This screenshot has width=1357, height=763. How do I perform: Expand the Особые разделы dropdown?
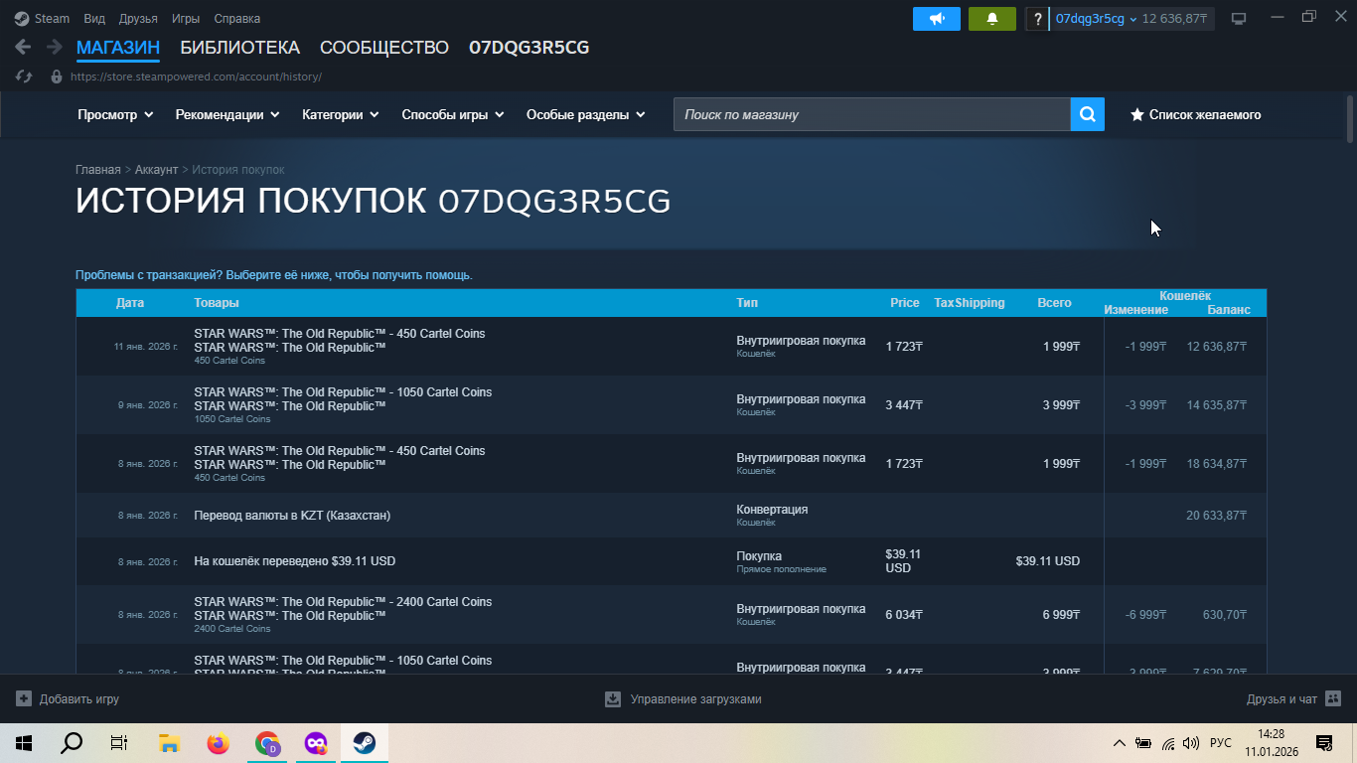point(586,114)
